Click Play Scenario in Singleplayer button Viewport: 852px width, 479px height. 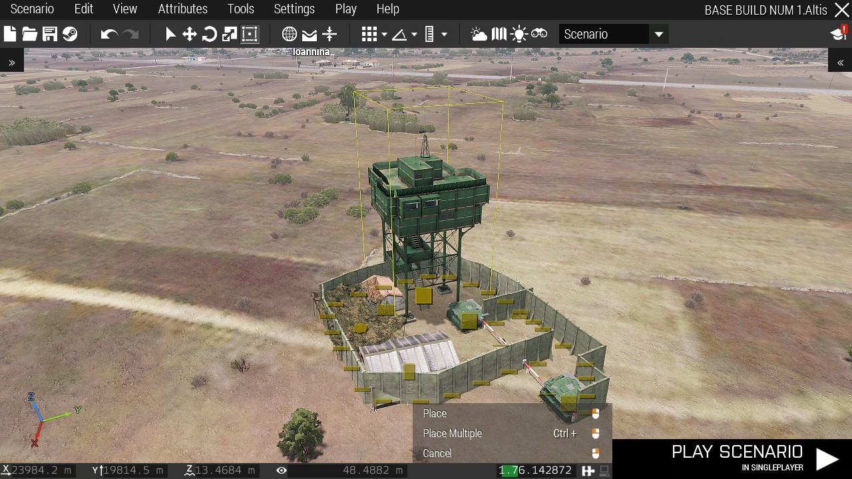pyautogui.click(x=732, y=459)
